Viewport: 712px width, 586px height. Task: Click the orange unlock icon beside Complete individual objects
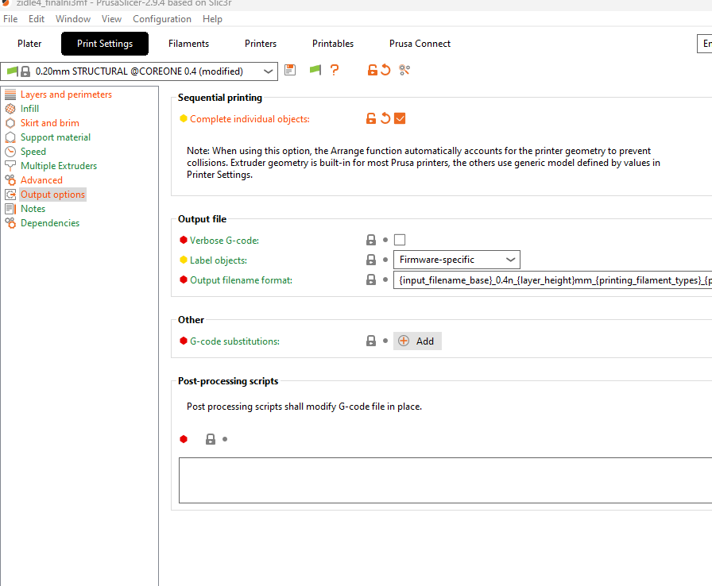(x=371, y=119)
